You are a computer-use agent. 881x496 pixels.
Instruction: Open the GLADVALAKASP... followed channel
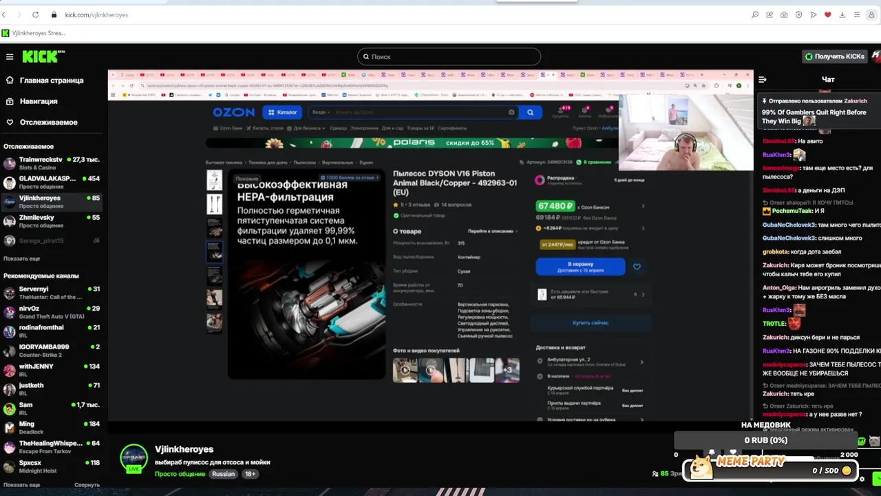[x=52, y=183]
